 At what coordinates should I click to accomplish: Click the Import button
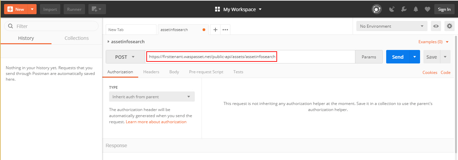(x=50, y=9)
